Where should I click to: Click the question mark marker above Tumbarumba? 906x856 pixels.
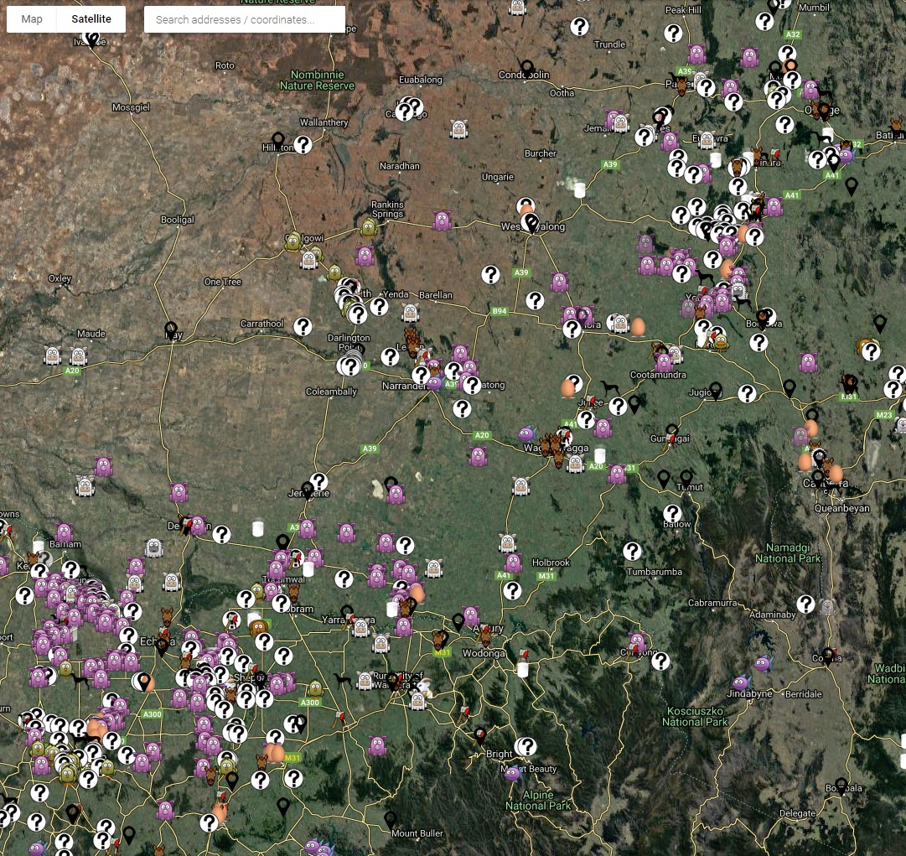633,551
